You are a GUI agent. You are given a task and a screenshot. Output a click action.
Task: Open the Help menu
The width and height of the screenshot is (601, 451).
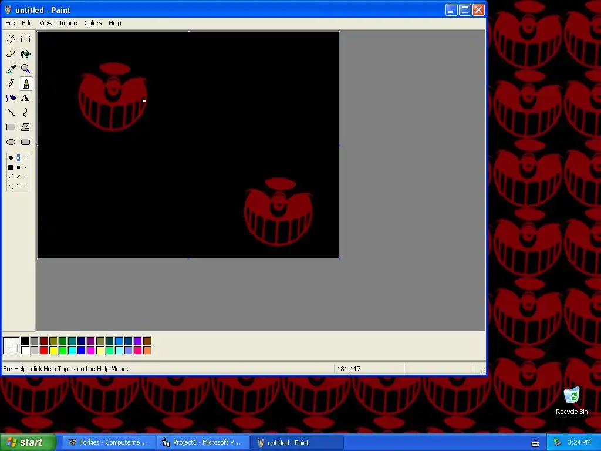pos(114,23)
